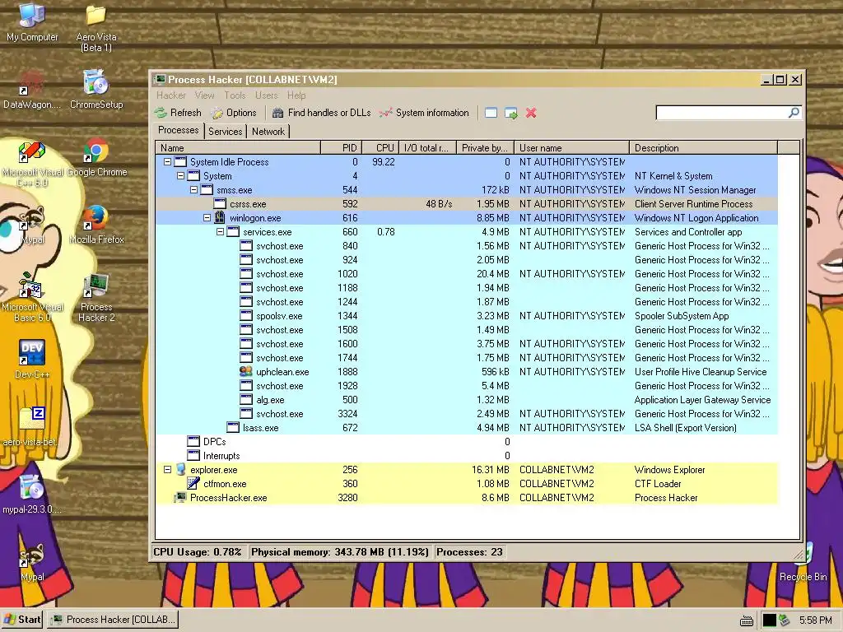Switch to the Services tab
The width and height of the screenshot is (843, 632).
[x=226, y=132]
